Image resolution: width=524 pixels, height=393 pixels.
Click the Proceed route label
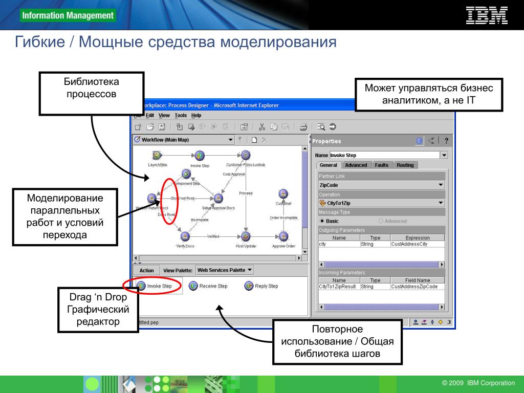click(246, 193)
